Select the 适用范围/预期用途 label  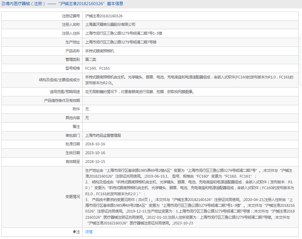[x=65, y=92]
